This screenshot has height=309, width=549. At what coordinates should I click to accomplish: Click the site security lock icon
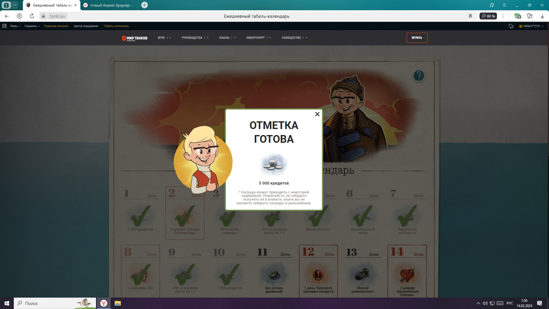pos(43,16)
